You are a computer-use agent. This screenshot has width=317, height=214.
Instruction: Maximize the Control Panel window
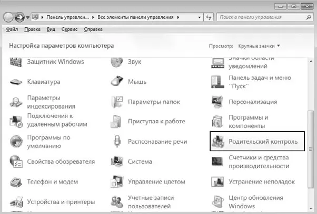pyautogui.click(x=293, y=6)
